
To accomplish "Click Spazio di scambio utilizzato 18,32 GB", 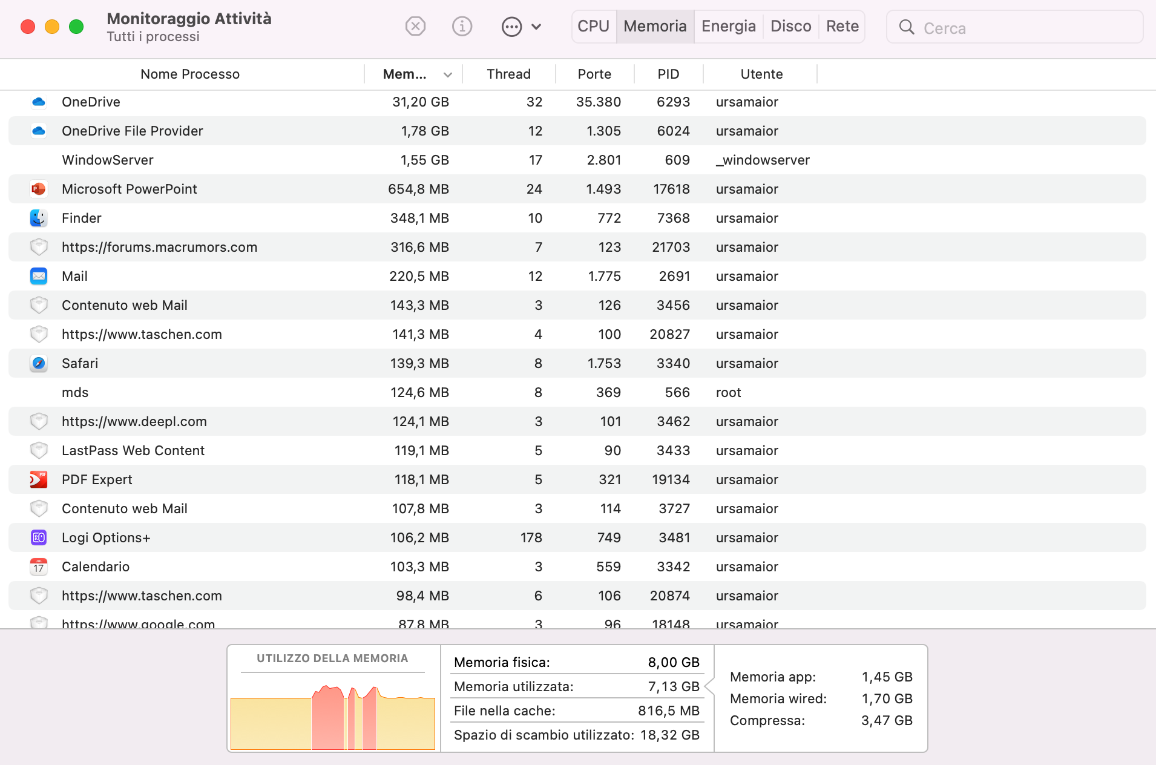I will click(576, 735).
